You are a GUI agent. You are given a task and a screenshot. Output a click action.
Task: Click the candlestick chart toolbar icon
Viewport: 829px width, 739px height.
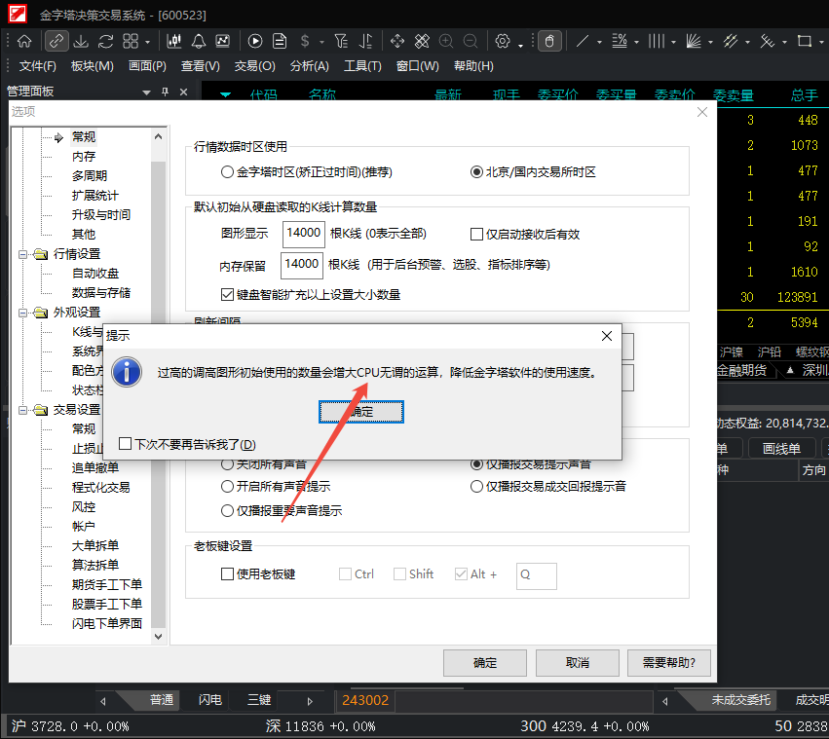[x=174, y=41]
